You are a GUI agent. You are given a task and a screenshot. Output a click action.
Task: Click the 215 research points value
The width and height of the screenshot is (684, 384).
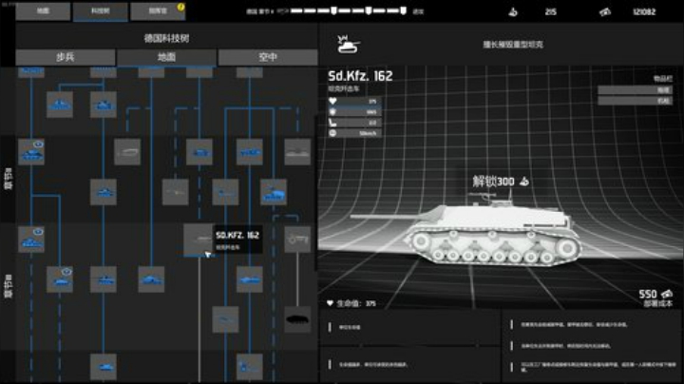coord(550,11)
